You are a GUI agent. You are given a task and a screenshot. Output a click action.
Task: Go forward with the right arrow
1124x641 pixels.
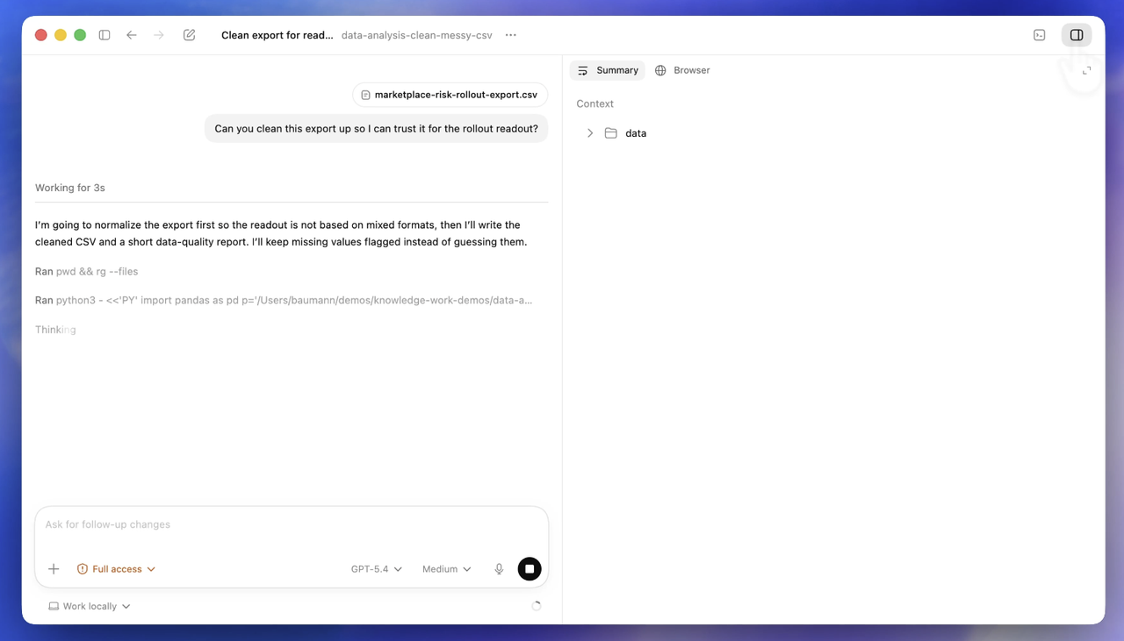pyautogui.click(x=159, y=35)
